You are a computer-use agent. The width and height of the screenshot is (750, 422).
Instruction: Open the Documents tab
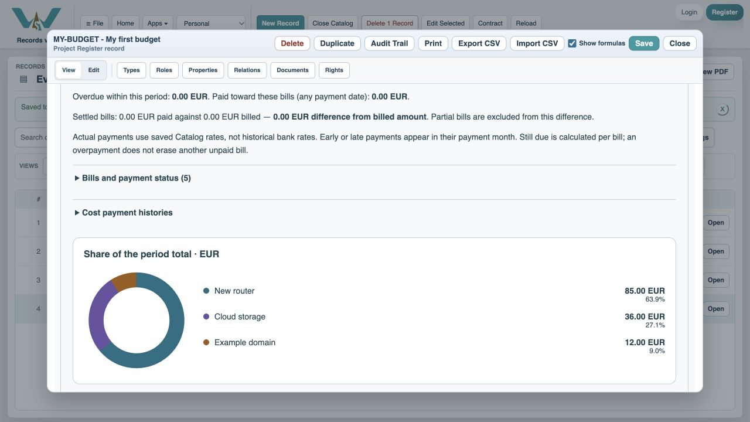pos(292,70)
